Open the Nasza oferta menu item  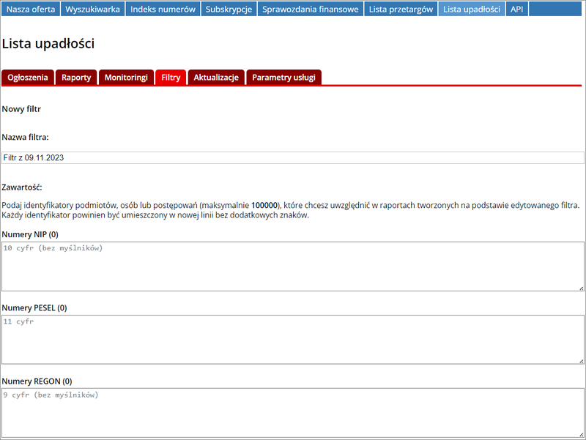[30, 10]
